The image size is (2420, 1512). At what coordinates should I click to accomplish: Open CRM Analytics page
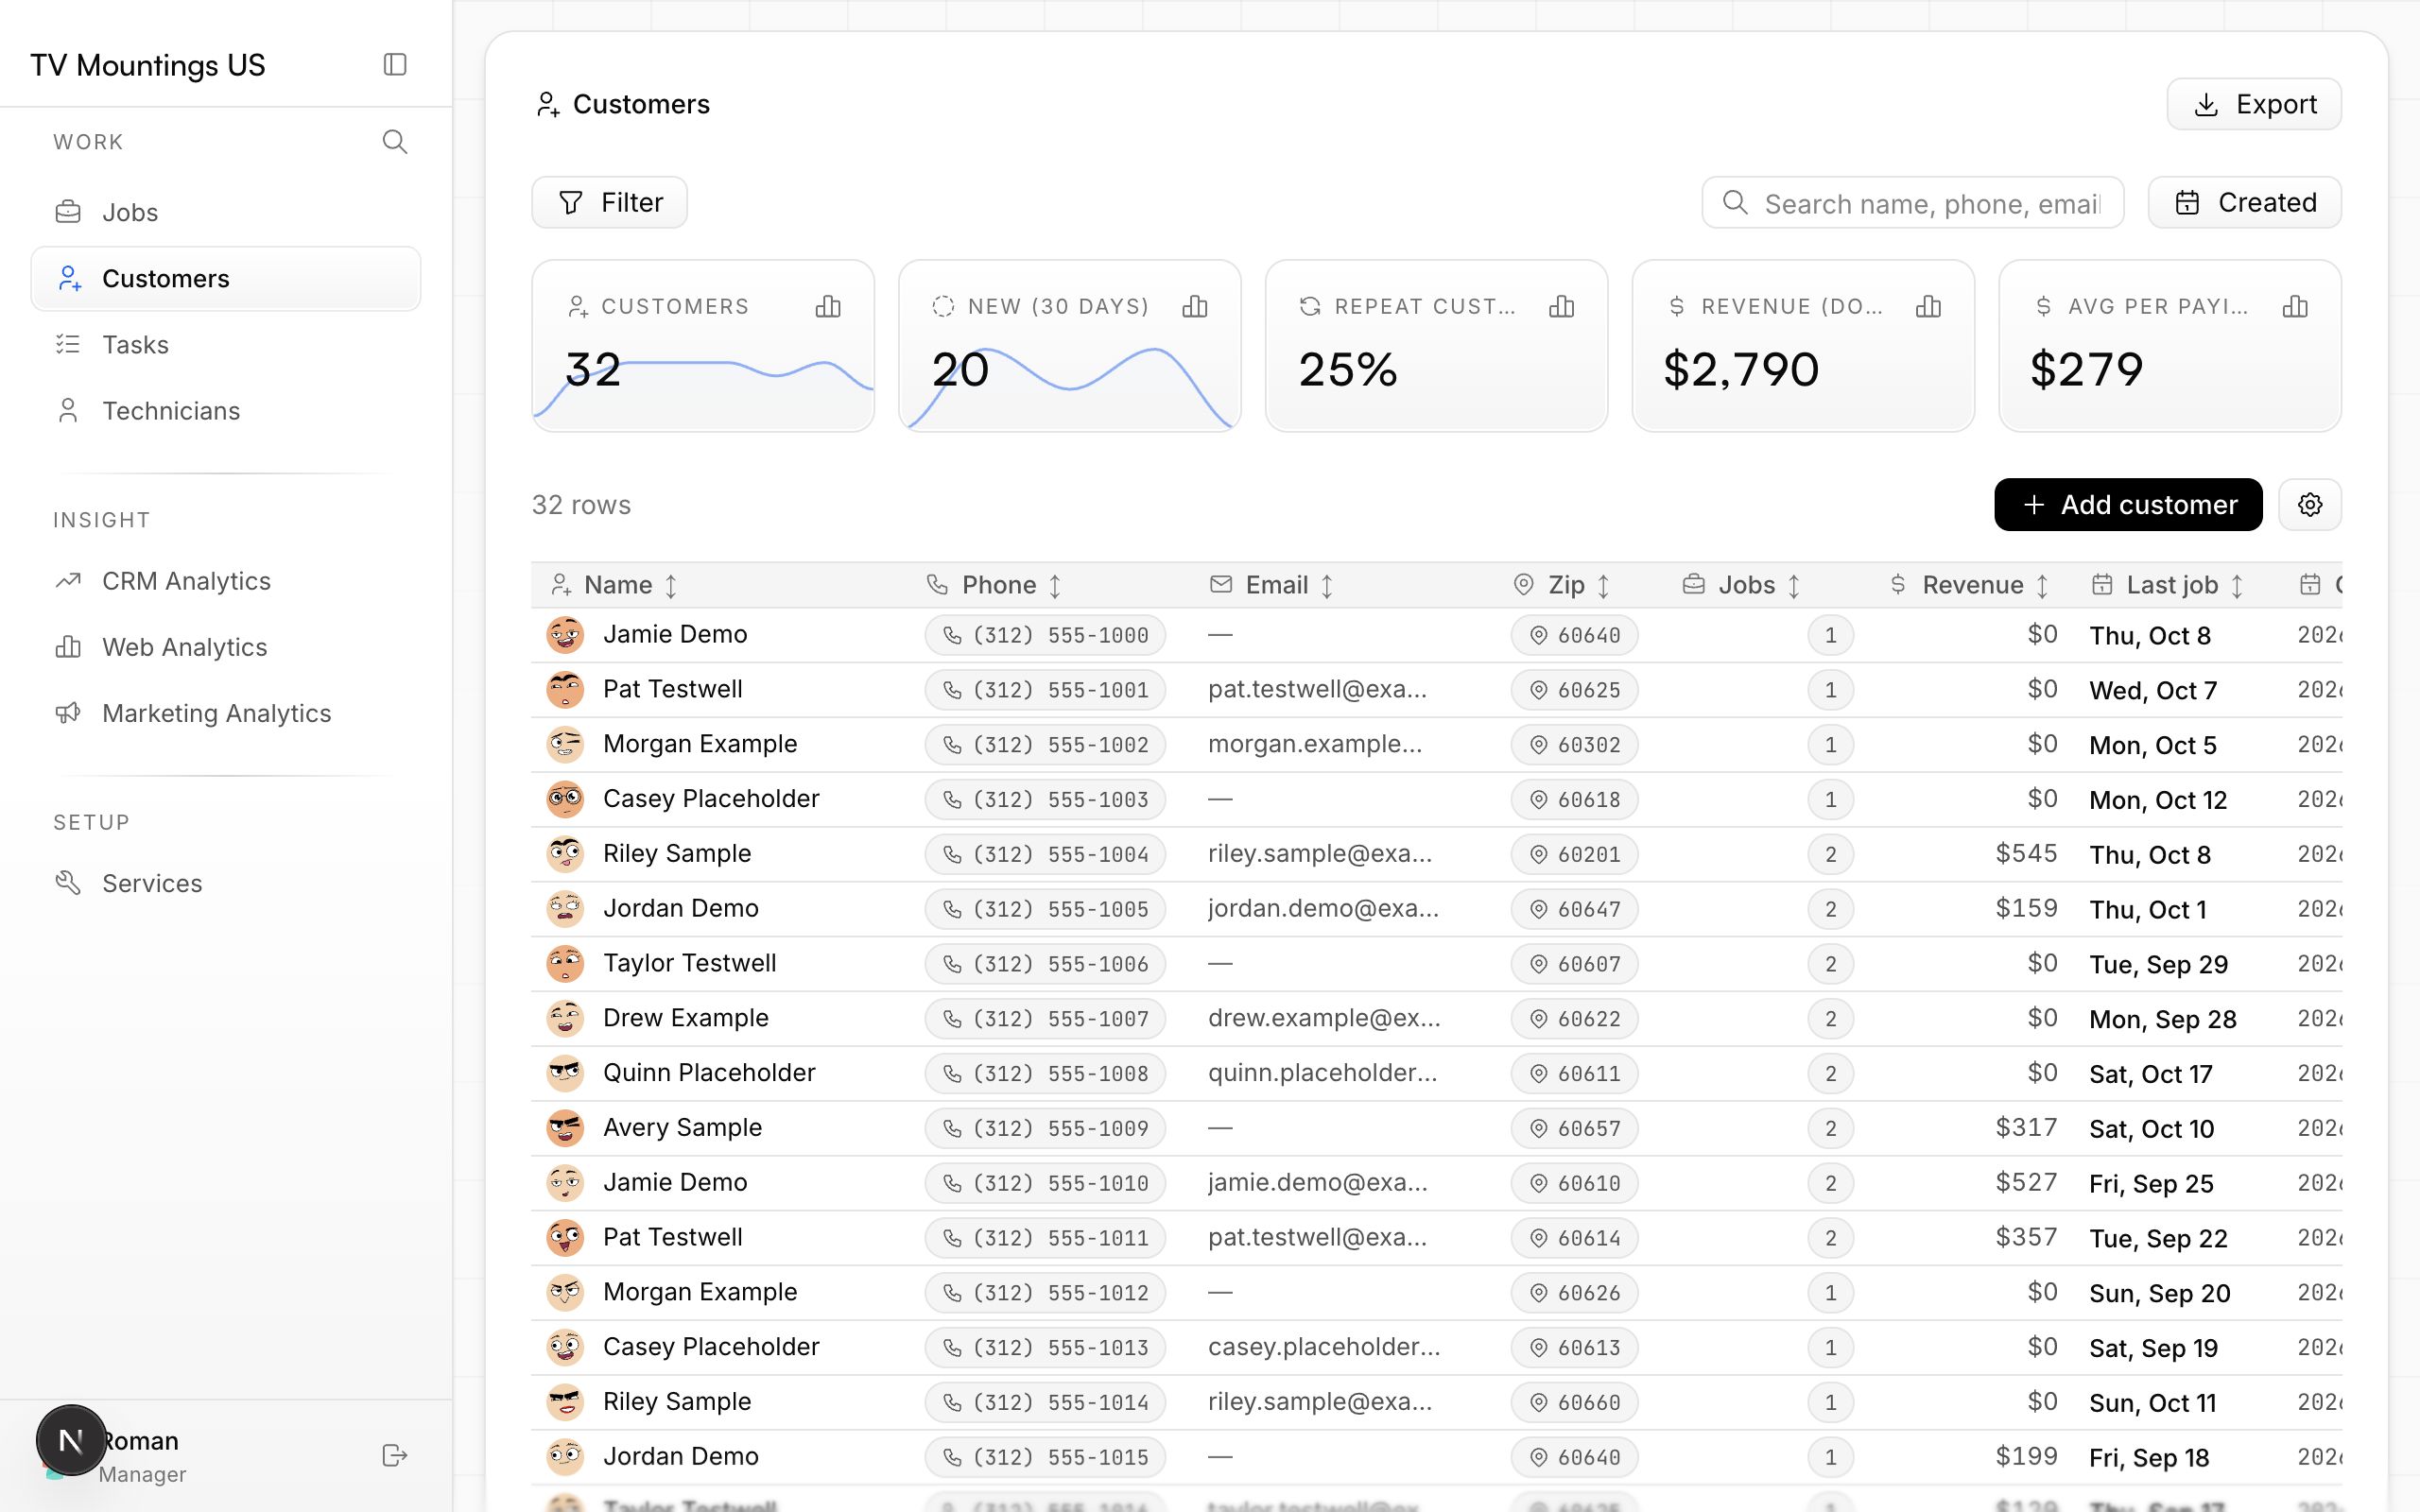pos(226,581)
